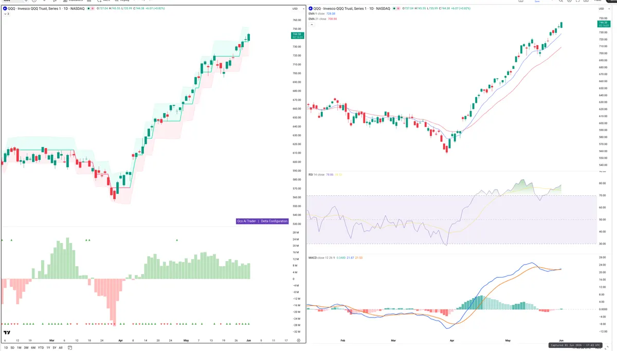Click right chart QQQ Invesco symbol title

353,8
